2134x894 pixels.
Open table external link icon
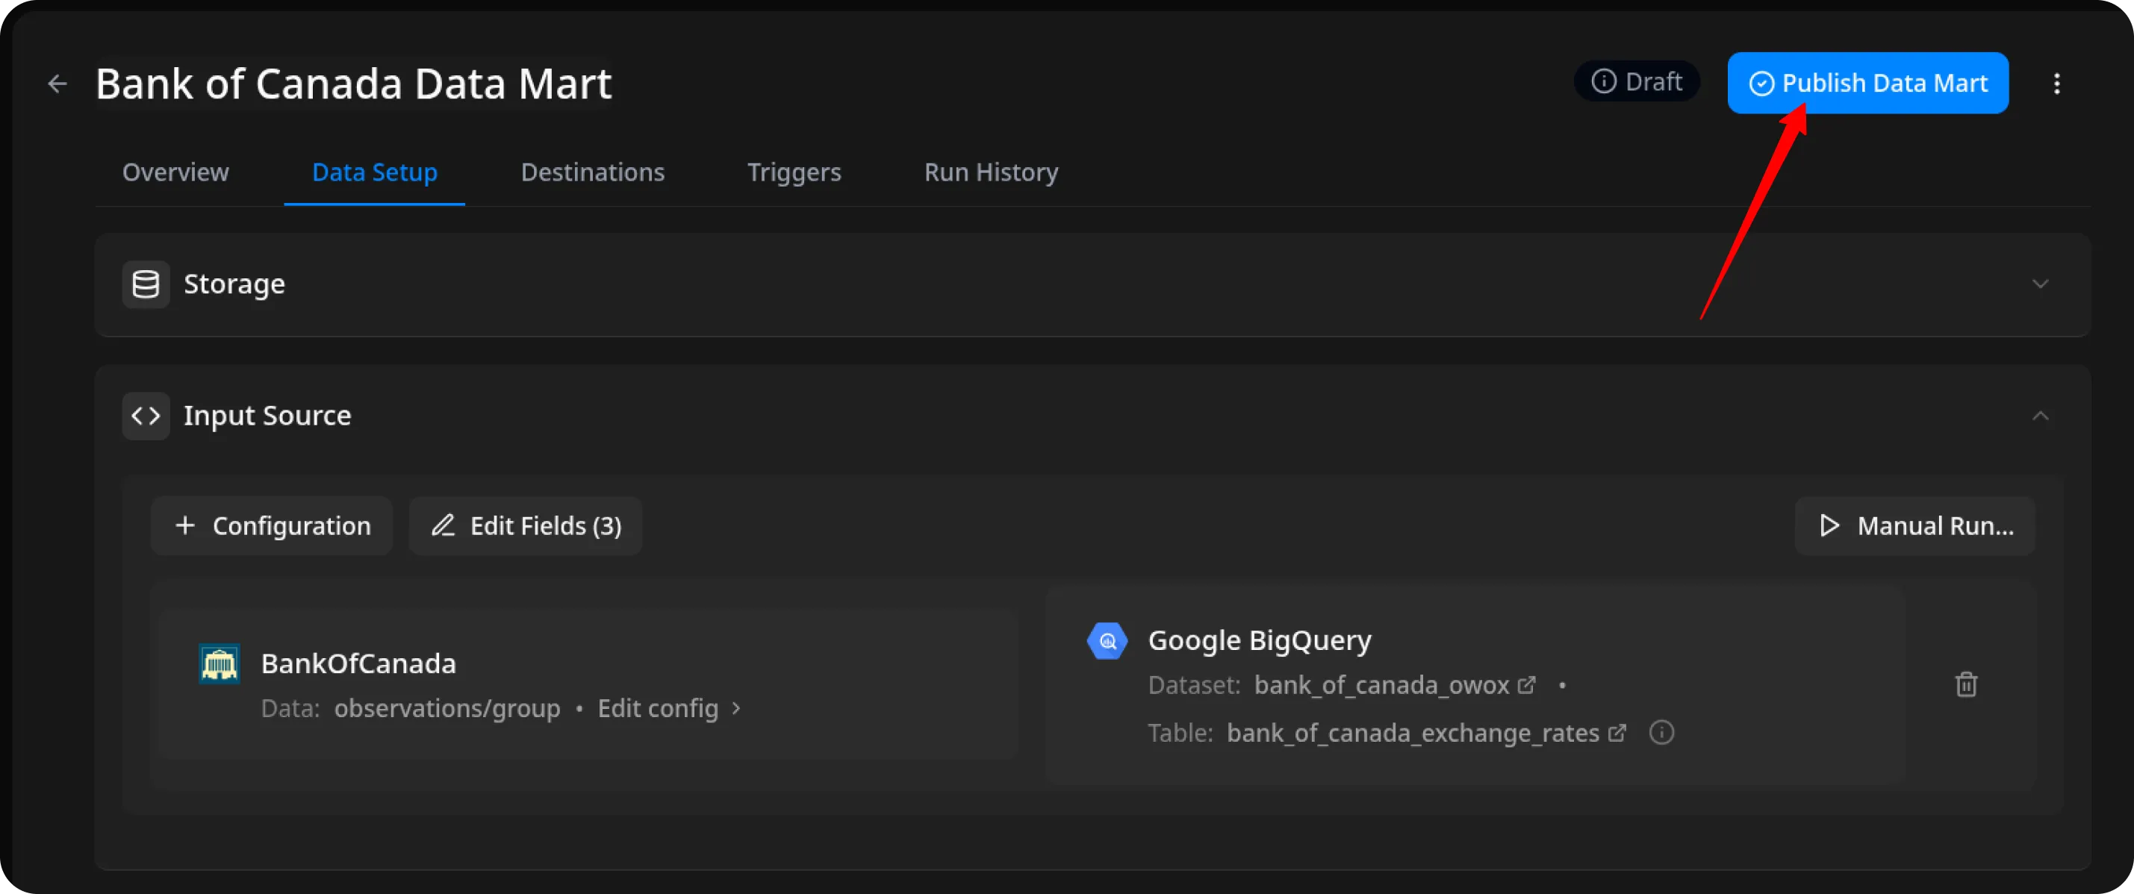pos(1617,734)
